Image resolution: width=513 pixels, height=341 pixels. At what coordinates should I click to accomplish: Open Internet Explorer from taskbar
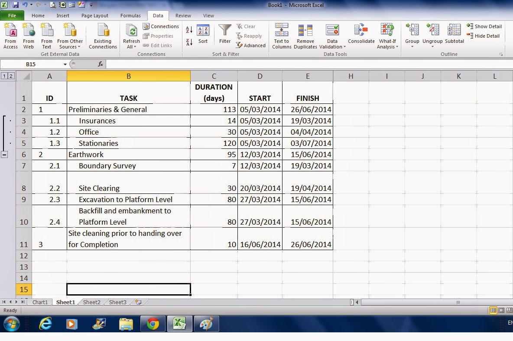pos(46,324)
